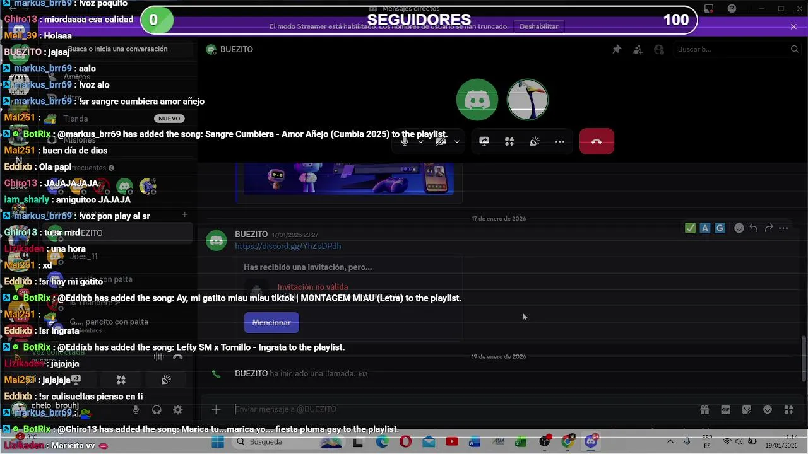
Task: Show the user profile panel
Action: (659, 49)
